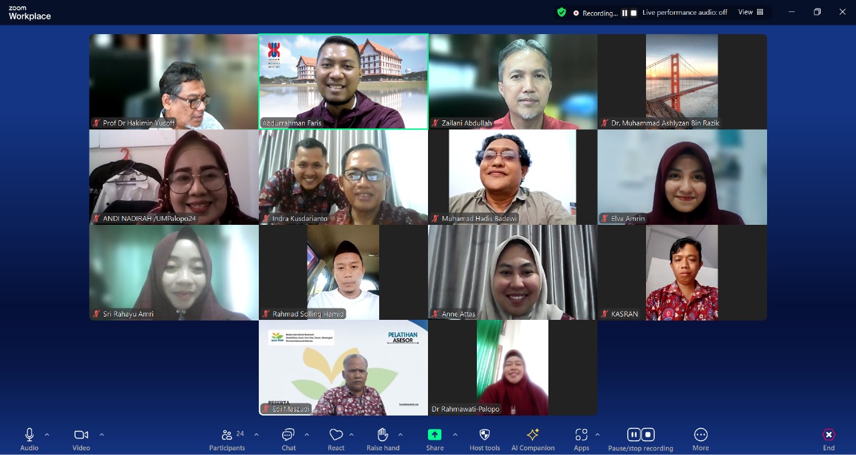The width and height of the screenshot is (856, 455).
Task: Click the Raise hand icon
Action: pos(383,439)
